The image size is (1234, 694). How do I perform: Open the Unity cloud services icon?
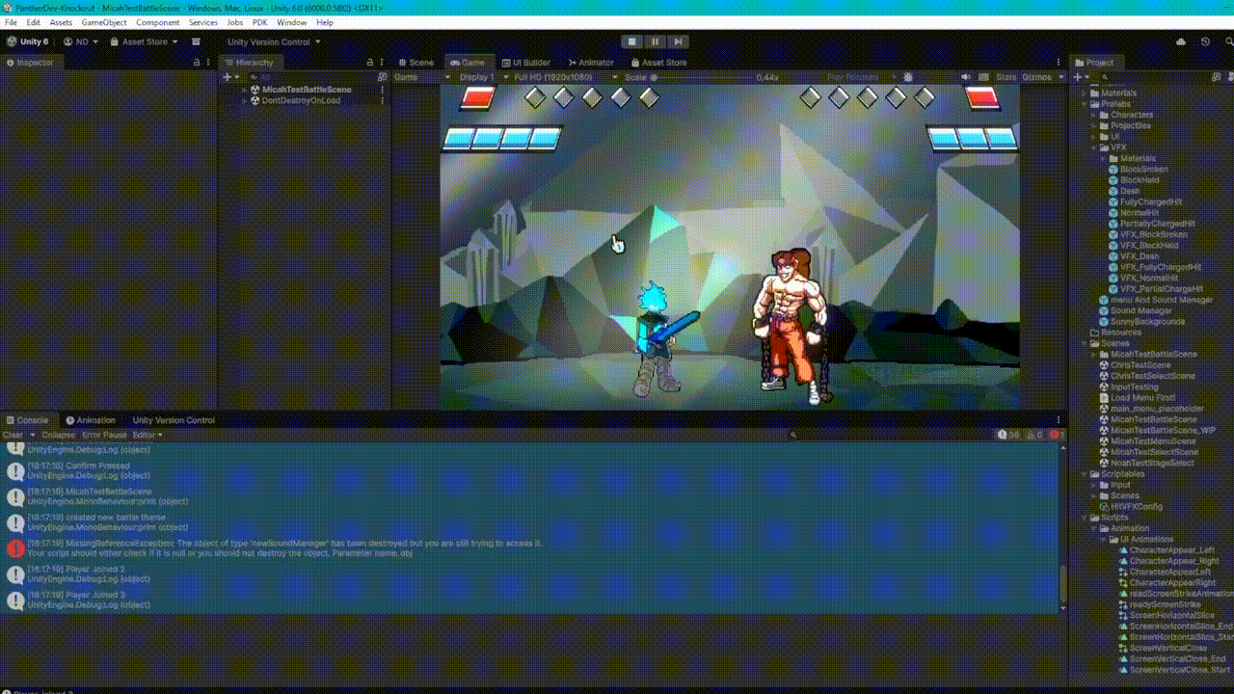[x=1181, y=41]
